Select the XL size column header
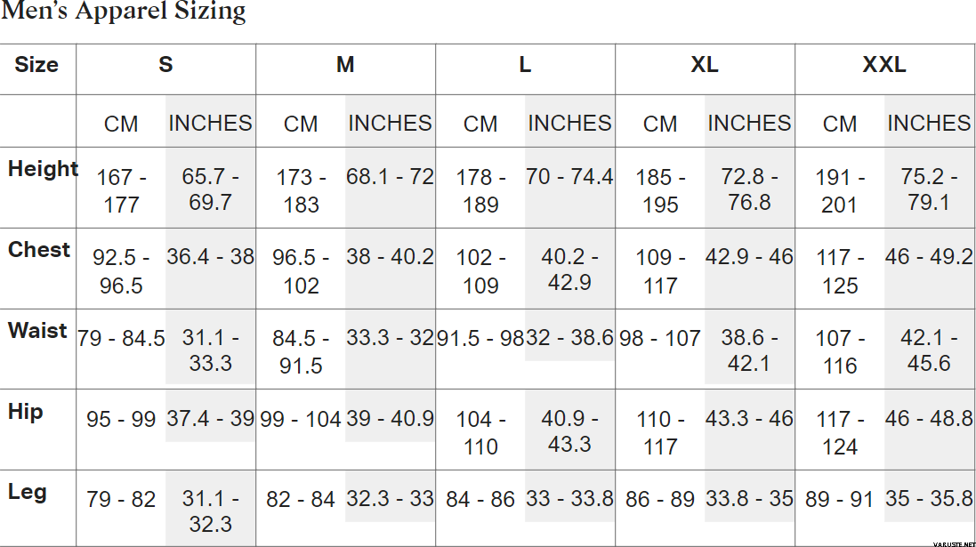Viewport: 976px width, 547px height. tap(705, 65)
